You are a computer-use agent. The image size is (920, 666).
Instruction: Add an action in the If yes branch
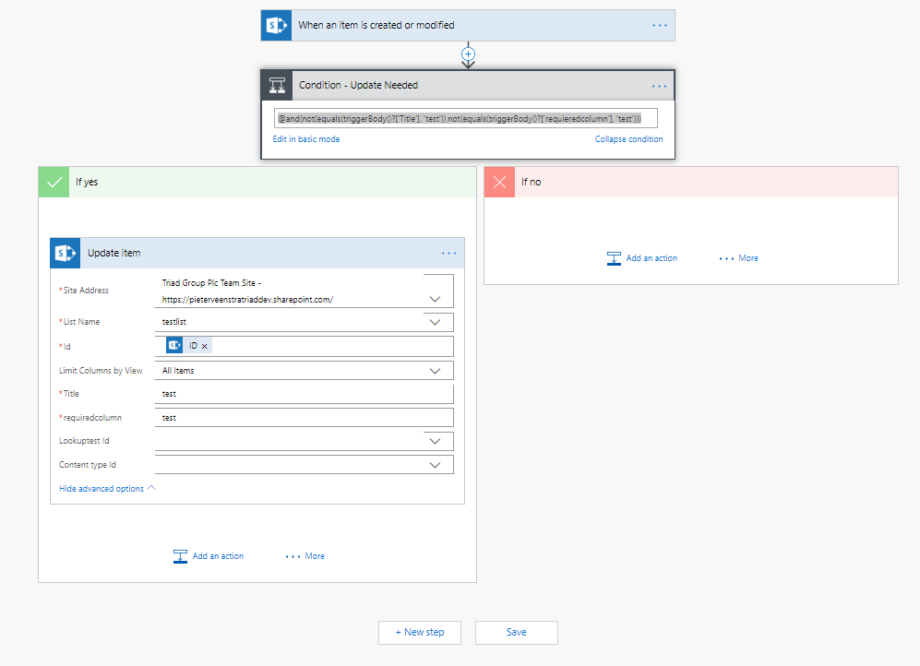click(209, 556)
